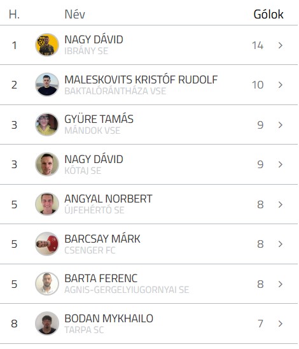Sort by the Gólok column header
This screenshot has width=299, height=349.
click(268, 14)
